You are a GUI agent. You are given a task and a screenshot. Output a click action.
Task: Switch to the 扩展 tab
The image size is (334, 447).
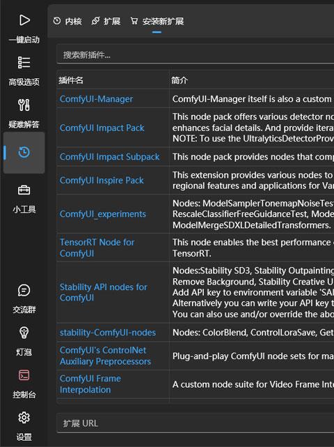(106, 21)
